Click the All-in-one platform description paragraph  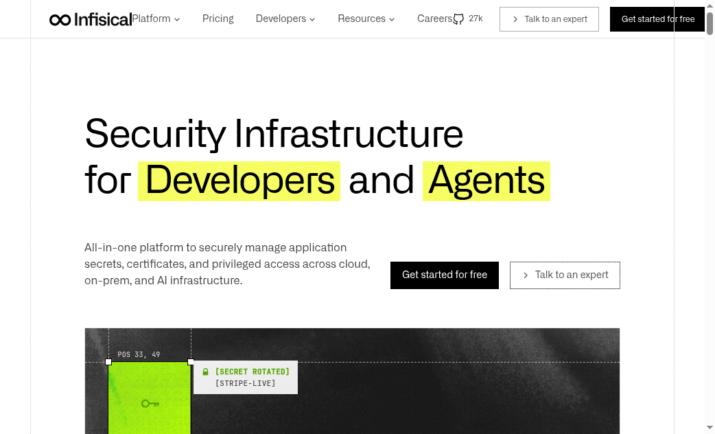[227, 264]
